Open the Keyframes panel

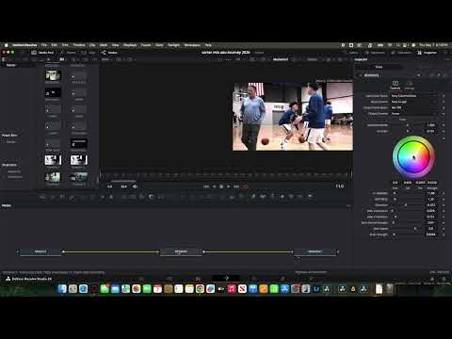[x=375, y=53]
